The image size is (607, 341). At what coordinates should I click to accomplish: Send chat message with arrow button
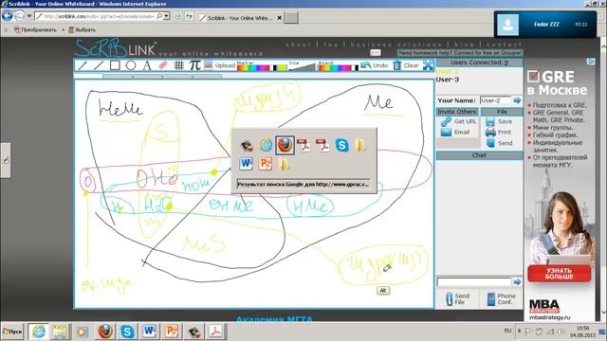click(517, 282)
